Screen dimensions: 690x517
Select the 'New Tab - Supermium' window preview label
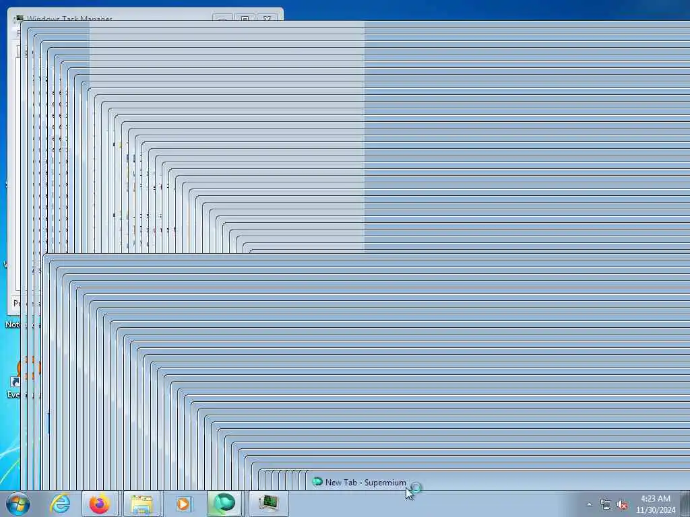click(x=365, y=482)
